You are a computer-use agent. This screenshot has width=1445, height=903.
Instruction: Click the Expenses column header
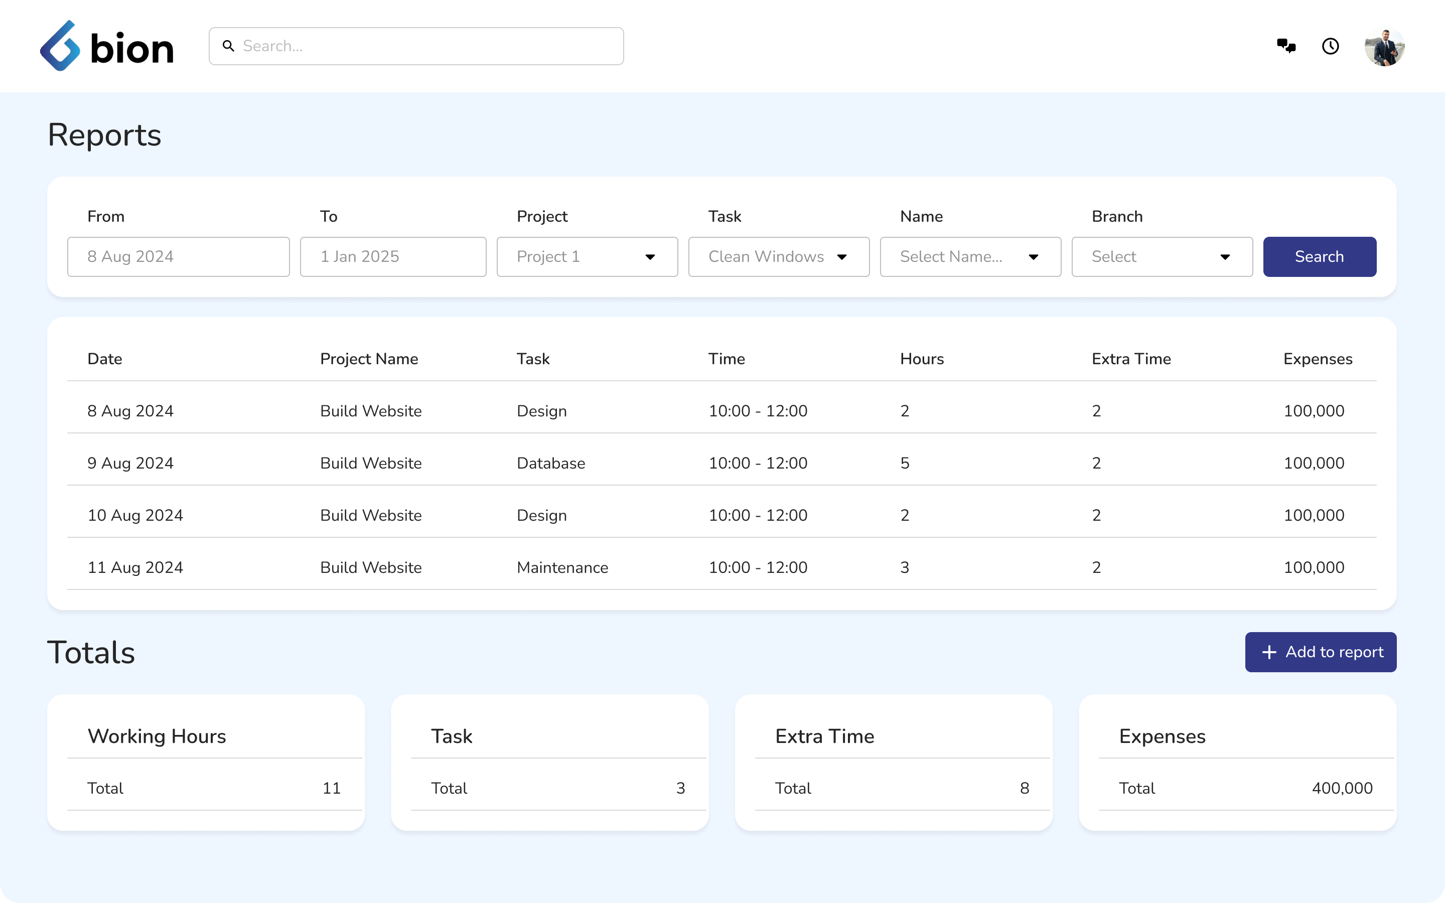coord(1317,359)
